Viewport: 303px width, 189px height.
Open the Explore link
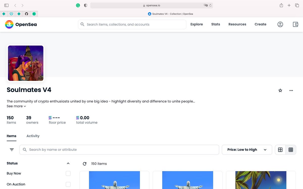196,24
